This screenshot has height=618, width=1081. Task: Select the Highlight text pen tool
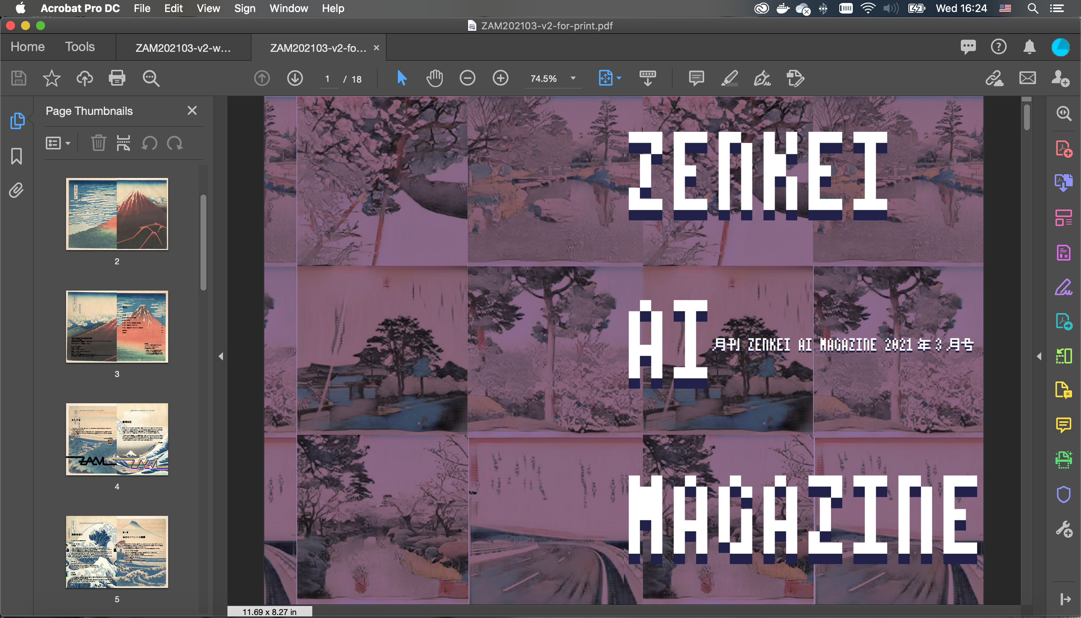tap(729, 78)
